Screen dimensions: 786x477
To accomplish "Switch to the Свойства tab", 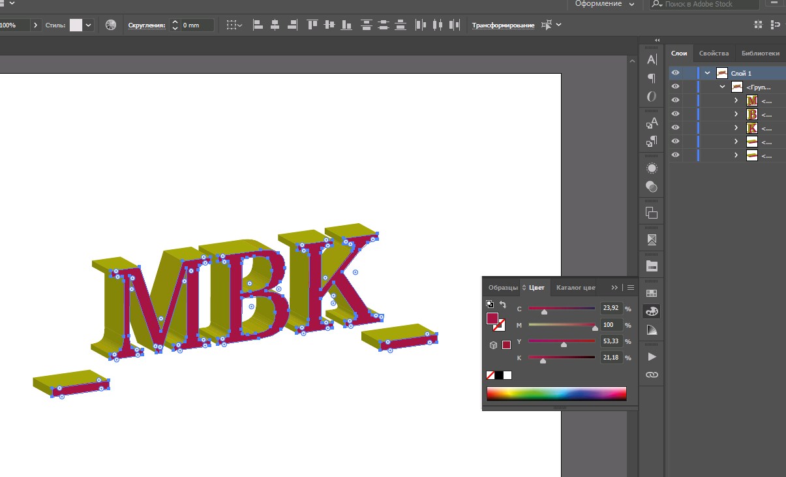I will (x=714, y=54).
